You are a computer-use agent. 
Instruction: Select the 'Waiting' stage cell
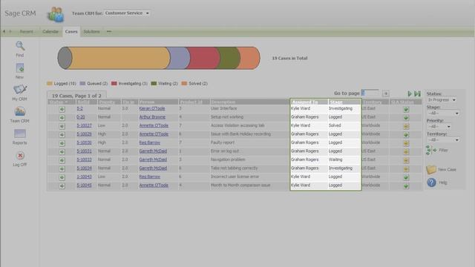(x=335, y=159)
